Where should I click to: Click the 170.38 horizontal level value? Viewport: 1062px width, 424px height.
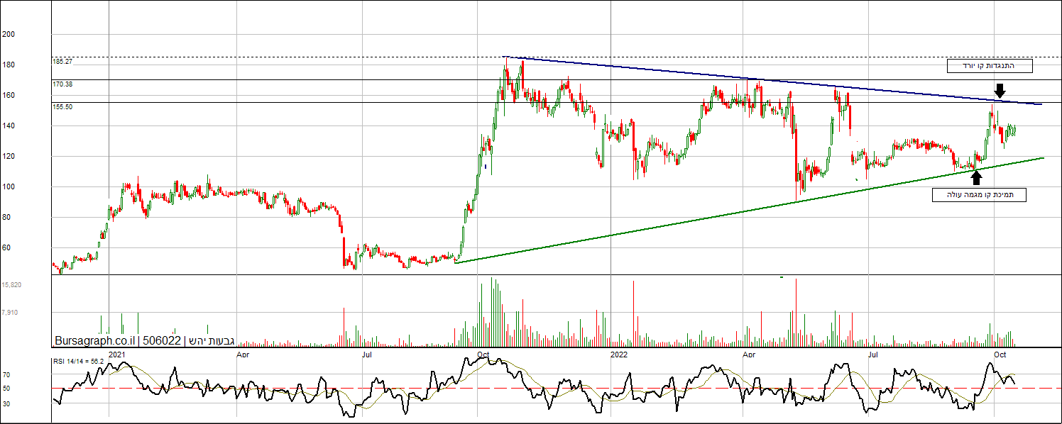(x=62, y=84)
